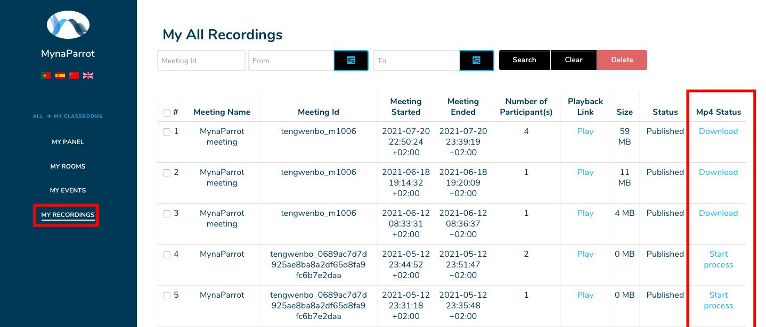The width and height of the screenshot is (766, 327).
Task: Select the Spanish flag icon
Action: pos(60,76)
